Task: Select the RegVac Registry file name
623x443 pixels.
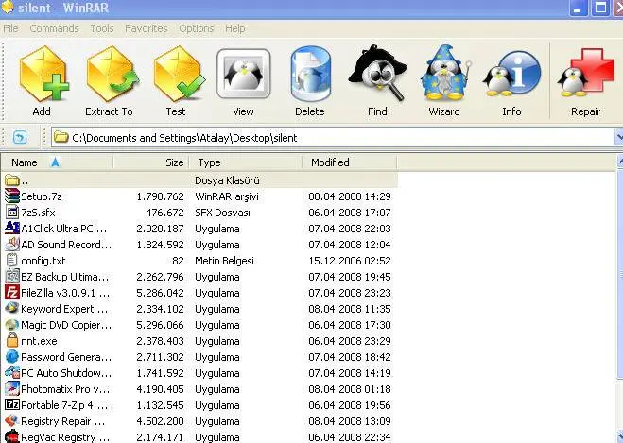Action: point(65,437)
